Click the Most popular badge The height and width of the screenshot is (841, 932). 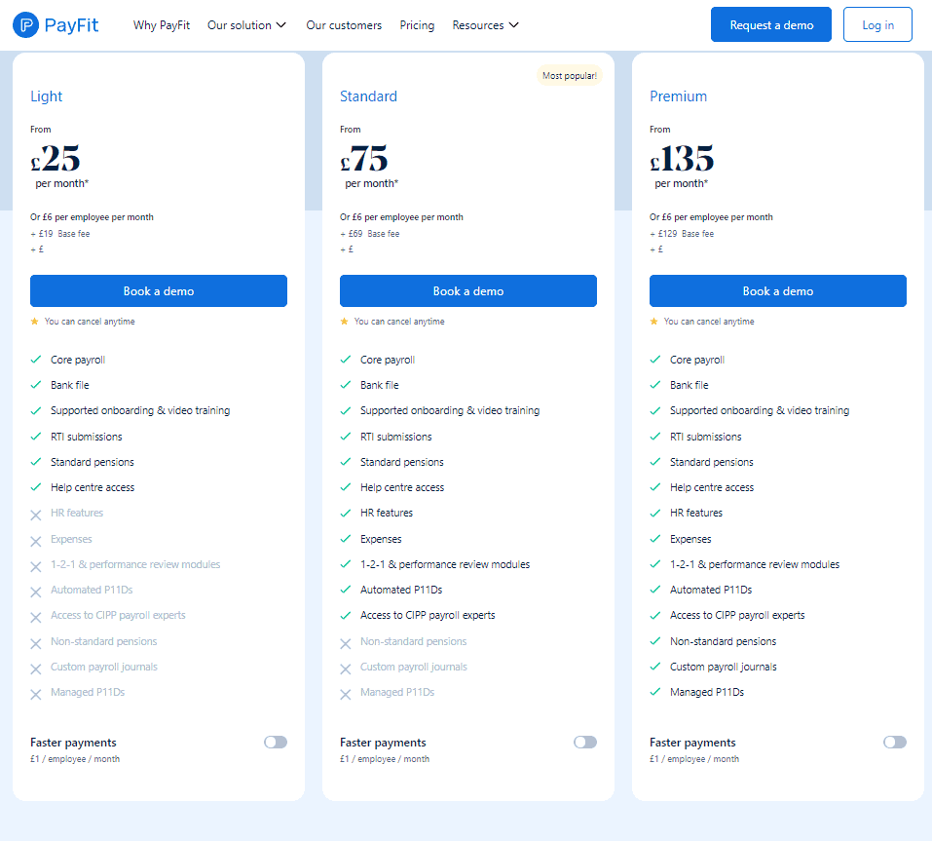pyautogui.click(x=570, y=75)
